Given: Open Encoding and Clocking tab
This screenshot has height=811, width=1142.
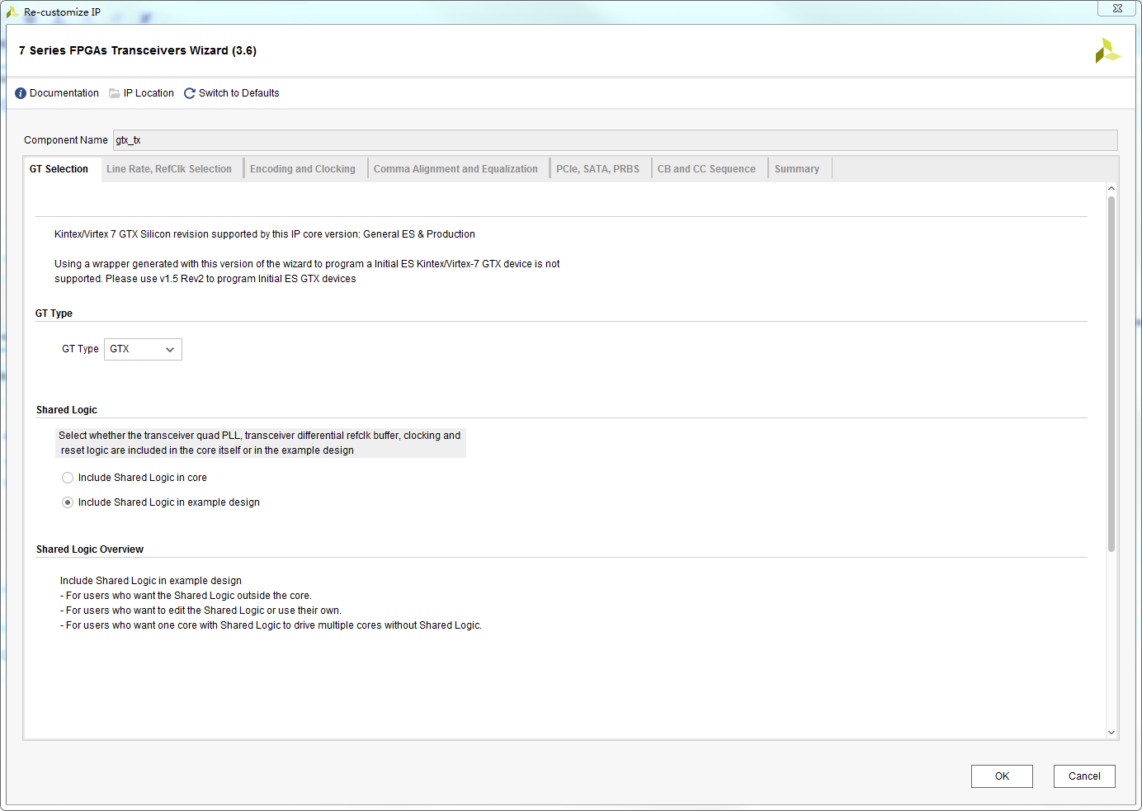Looking at the screenshot, I should click(x=303, y=169).
